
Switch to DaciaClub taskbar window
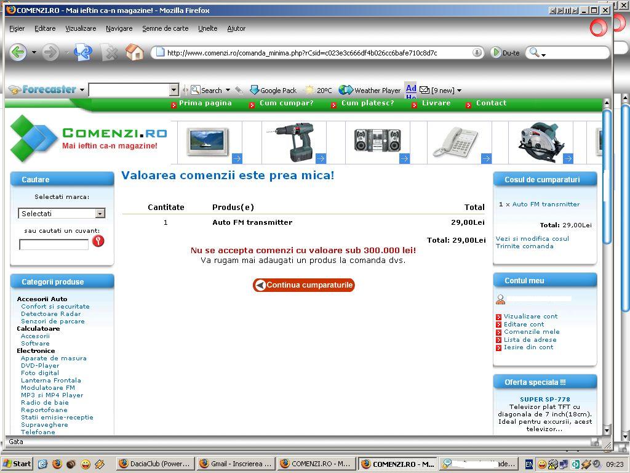click(155, 464)
